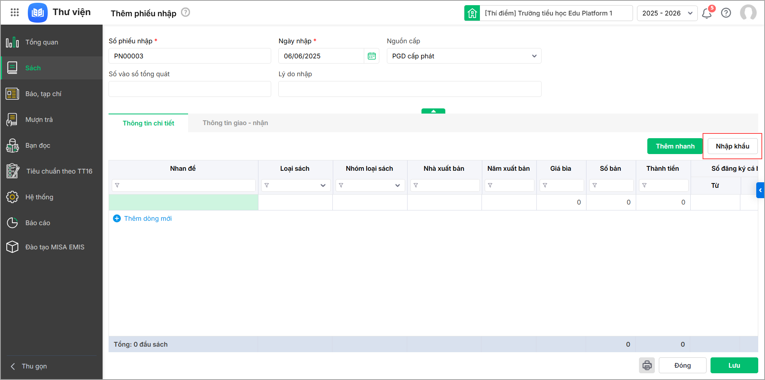
Task: Click filter icon under Nhà xuất bản column
Action: point(416,185)
